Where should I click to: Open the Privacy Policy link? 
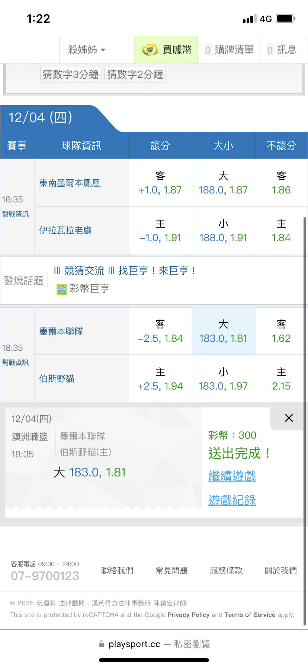(x=189, y=615)
